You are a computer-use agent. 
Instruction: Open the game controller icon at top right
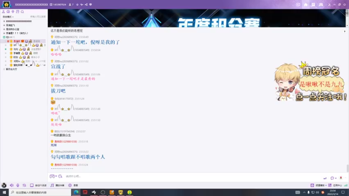321,4
